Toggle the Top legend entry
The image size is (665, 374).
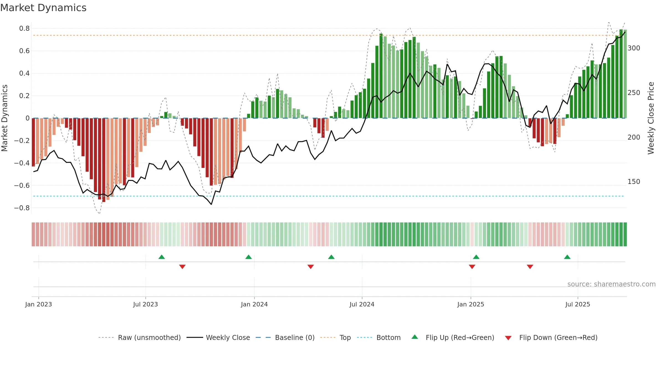336,337
